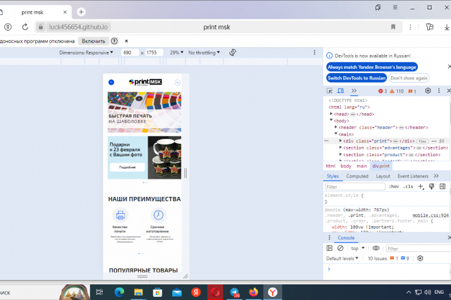This screenshot has height=300, width=451.
Task: Open the No throttling dropdown
Action: [204, 52]
